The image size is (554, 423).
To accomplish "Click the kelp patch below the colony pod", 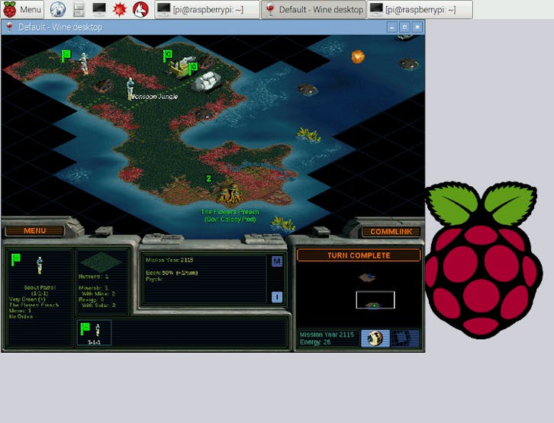I will tap(284, 224).
